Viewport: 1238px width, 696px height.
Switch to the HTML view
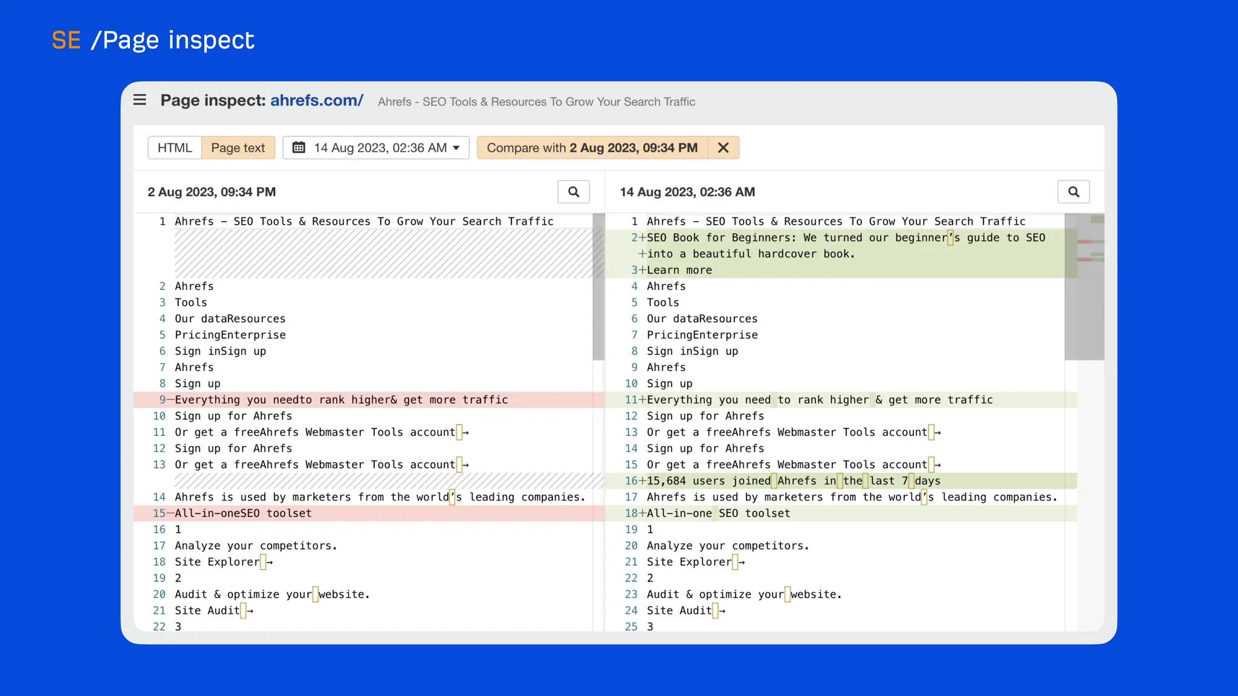(175, 147)
